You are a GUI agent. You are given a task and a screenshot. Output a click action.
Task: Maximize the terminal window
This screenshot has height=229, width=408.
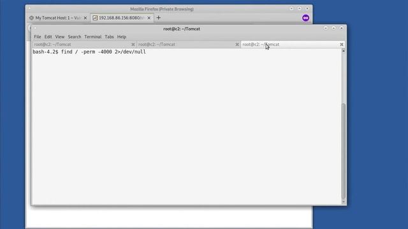(x=333, y=28)
